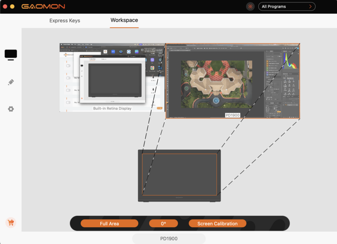Select the PD1900 monitor thumbnail

233,81
